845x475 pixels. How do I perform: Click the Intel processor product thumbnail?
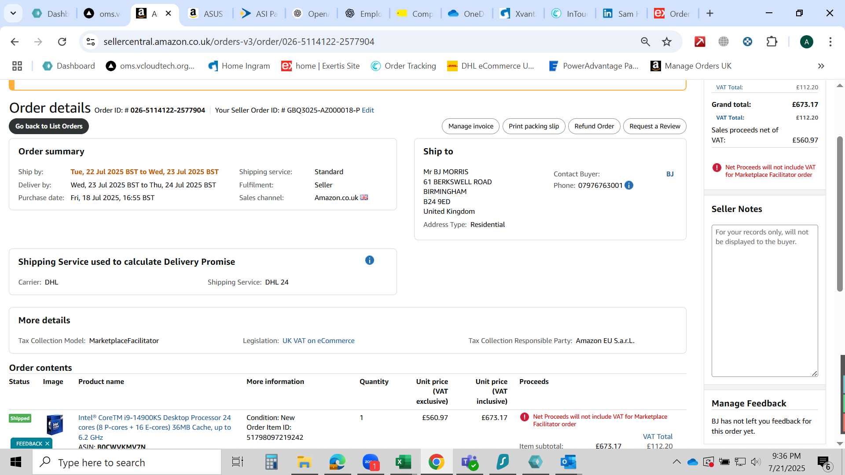(x=55, y=425)
